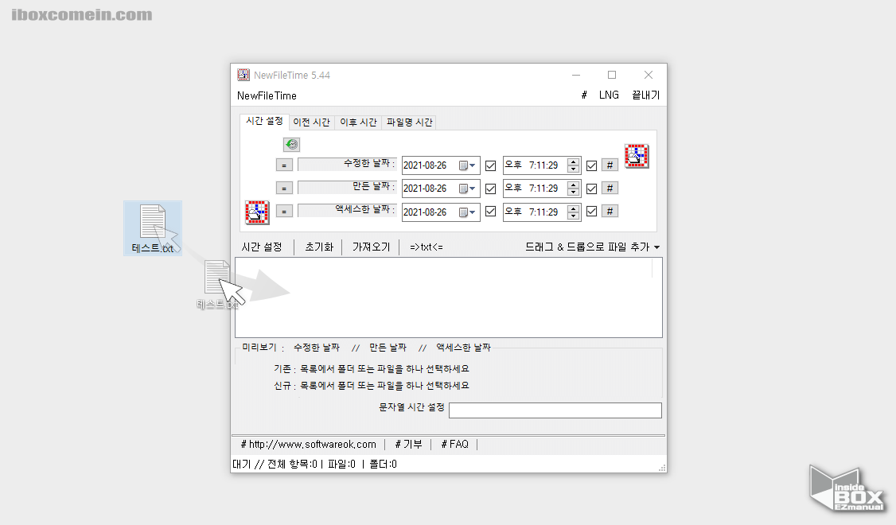Toggle date checkbox on 만든 날짜 row
This screenshot has height=525, width=896.
click(x=490, y=189)
